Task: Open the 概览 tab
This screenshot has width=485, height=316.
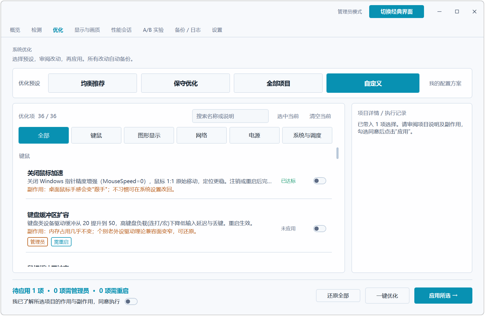Action: click(15, 30)
